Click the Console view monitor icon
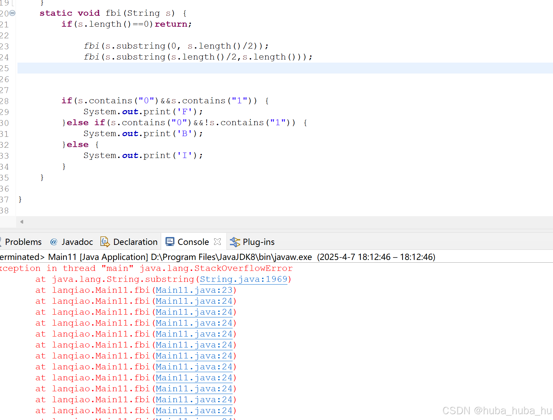The height and width of the screenshot is (420, 553). click(x=170, y=241)
